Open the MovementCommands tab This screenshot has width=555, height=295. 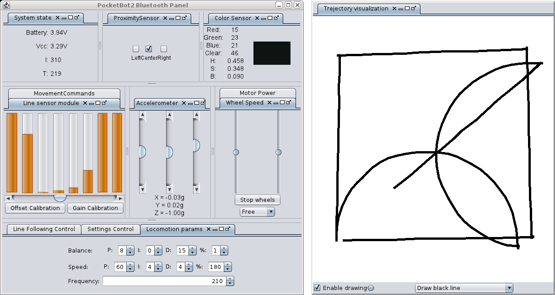point(64,93)
